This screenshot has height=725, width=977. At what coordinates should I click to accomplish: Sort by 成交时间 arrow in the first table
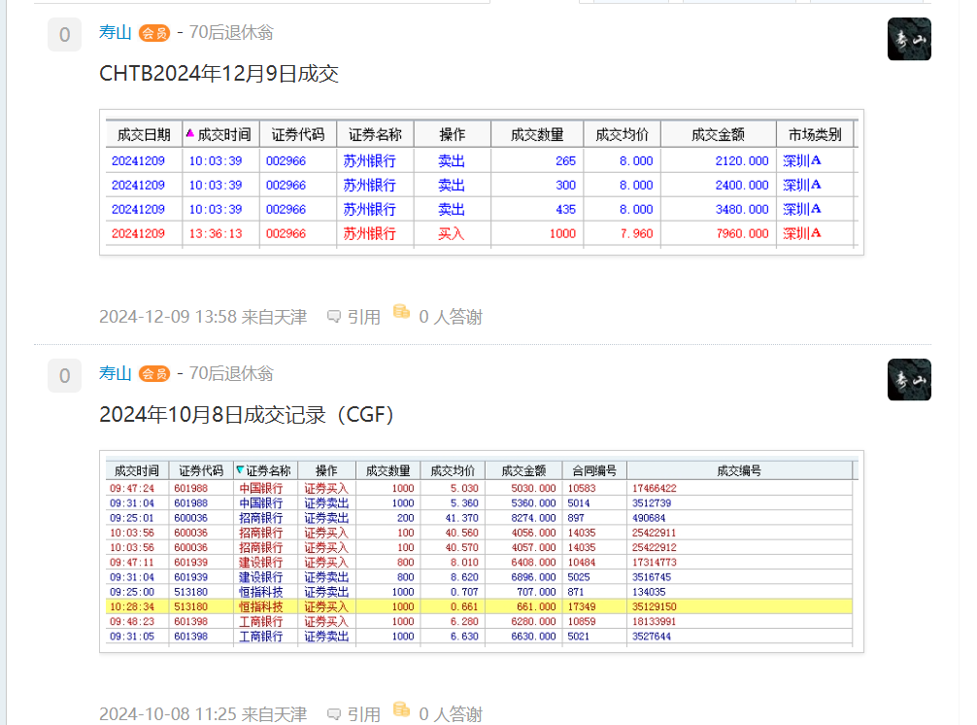click(190, 134)
